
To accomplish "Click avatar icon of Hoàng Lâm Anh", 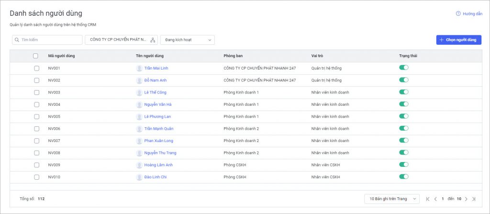I will click(139, 165).
